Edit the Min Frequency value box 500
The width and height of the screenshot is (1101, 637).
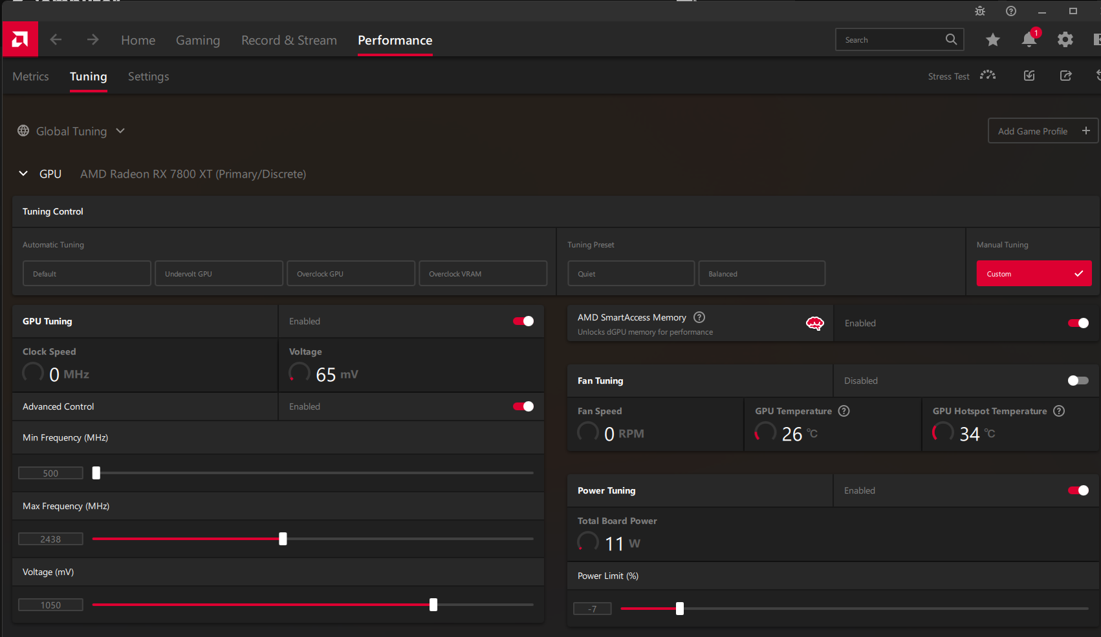pyautogui.click(x=50, y=473)
